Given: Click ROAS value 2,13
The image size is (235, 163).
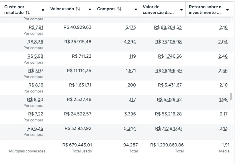Looking at the screenshot, I should pyautogui.click(x=224, y=128).
